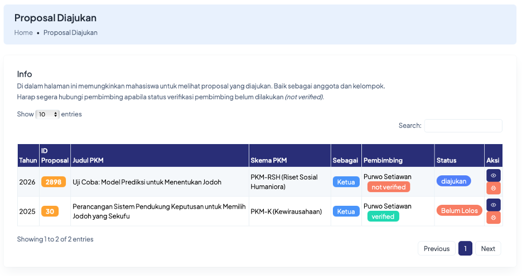This screenshot has height=276, width=522.
Task: Sort table by Tahun column header
Action: (x=28, y=155)
